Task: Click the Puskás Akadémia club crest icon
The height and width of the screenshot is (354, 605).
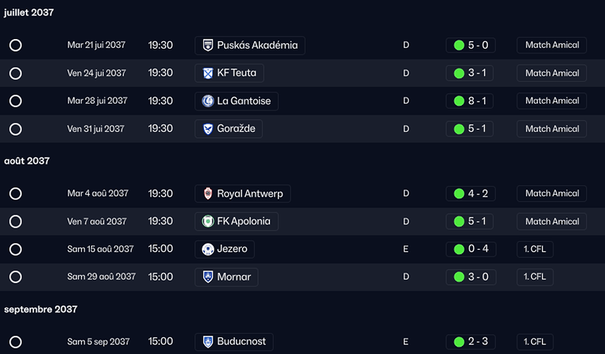Action: click(207, 45)
